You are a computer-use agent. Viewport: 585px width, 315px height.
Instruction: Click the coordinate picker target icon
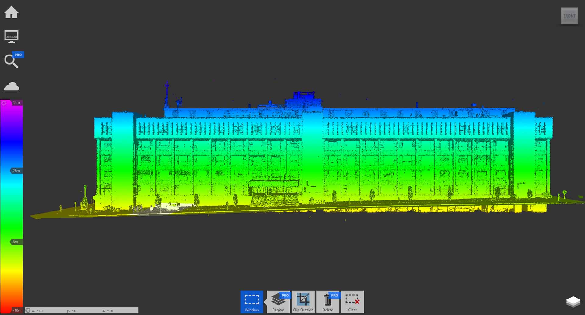(x=28, y=310)
